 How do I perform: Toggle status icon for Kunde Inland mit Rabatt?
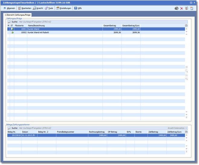point(12,32)
